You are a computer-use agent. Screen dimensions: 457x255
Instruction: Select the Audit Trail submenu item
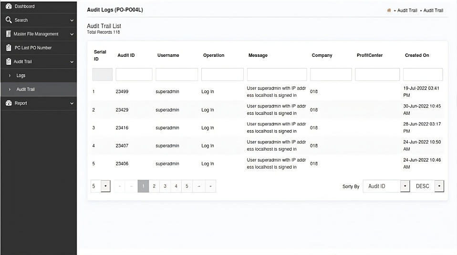point(27,89)
